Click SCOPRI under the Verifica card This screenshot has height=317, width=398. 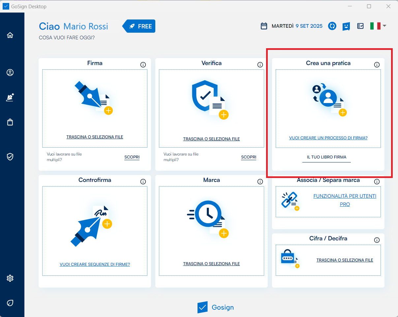[249, 157]
